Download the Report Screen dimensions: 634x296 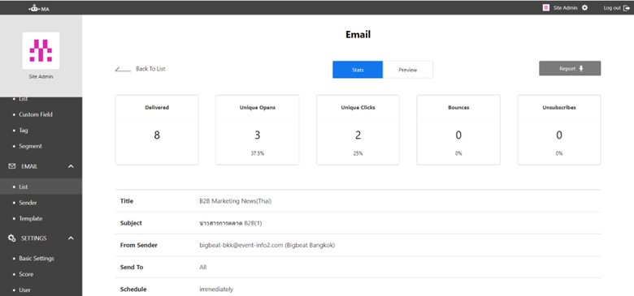pos(570,69)
